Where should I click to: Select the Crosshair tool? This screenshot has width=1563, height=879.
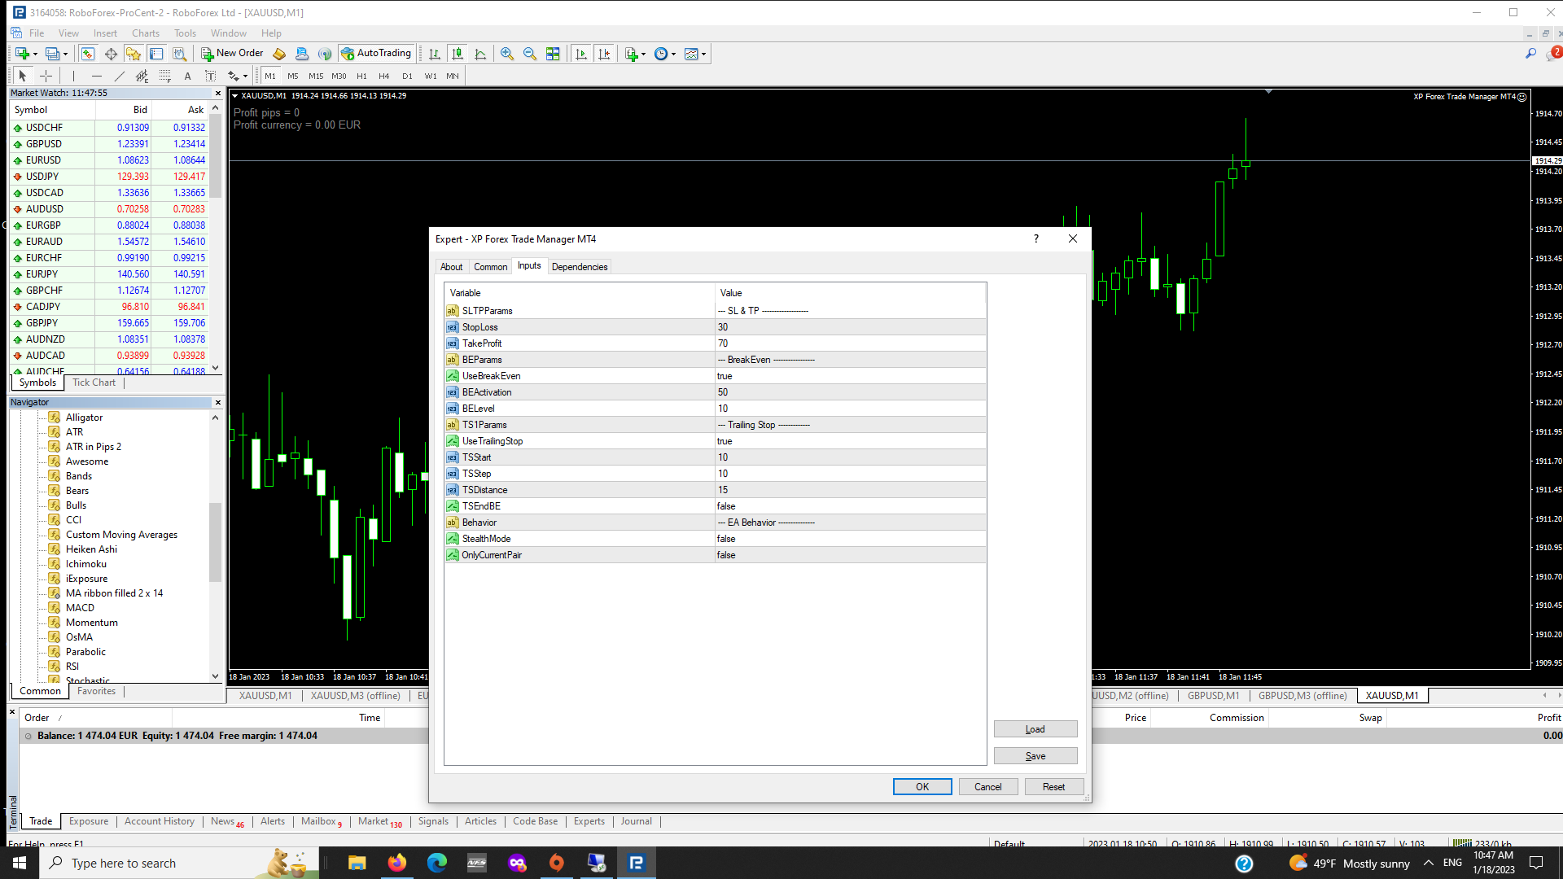46,76
